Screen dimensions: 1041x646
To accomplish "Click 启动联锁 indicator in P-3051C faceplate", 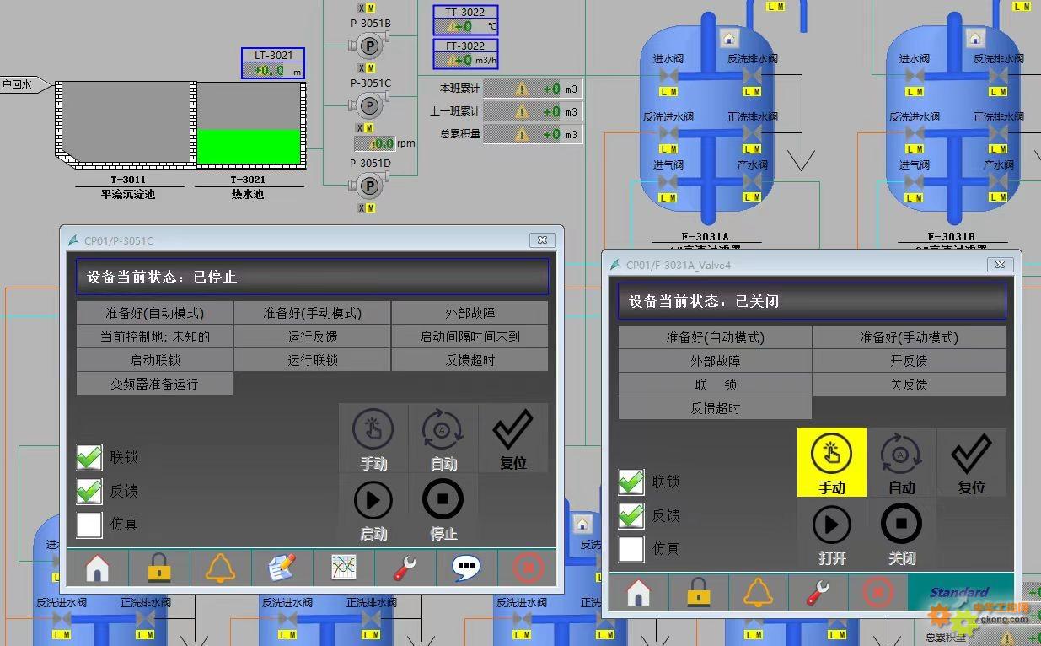I will pos(155,360).
